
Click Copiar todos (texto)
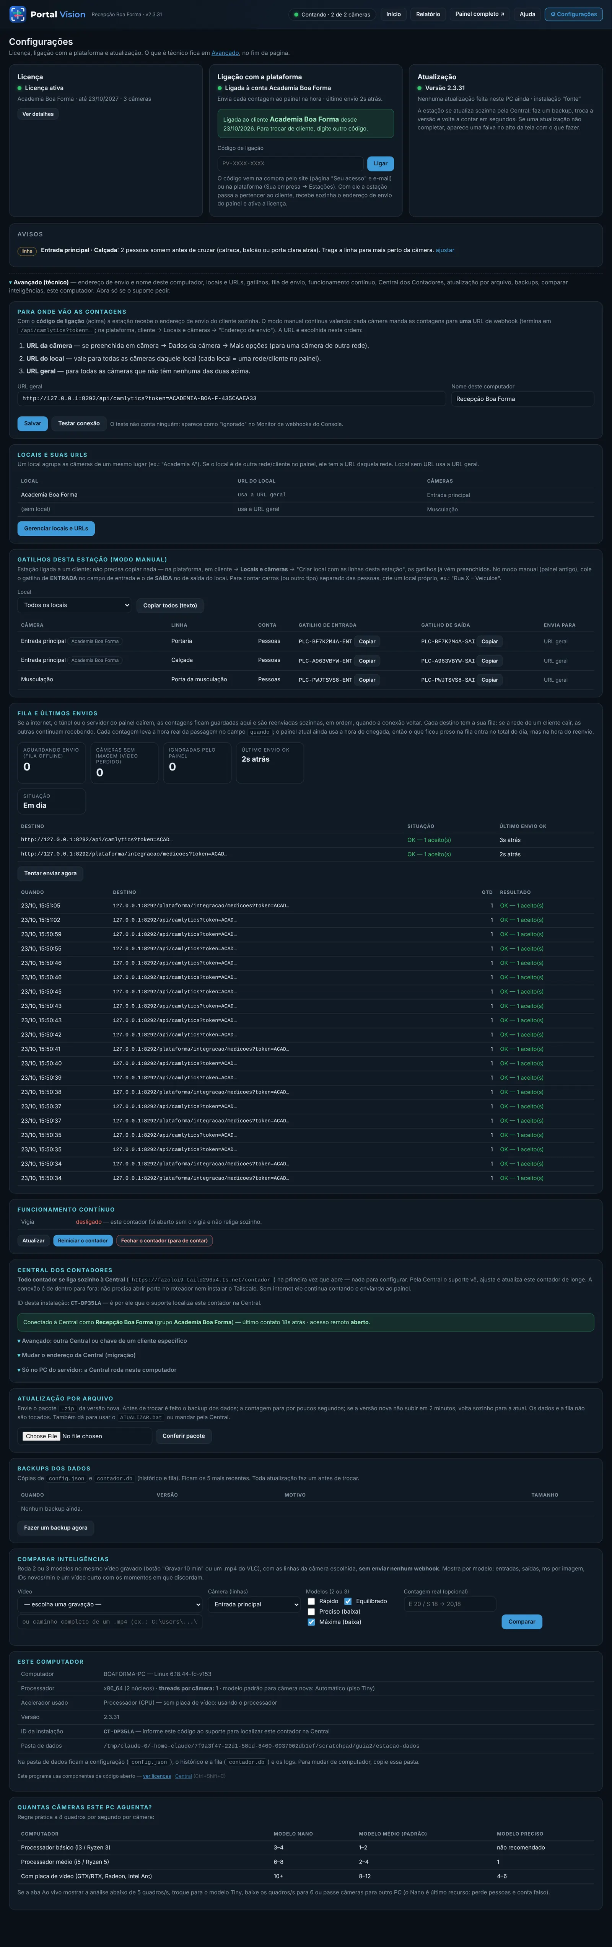click(x=170, y=605)
